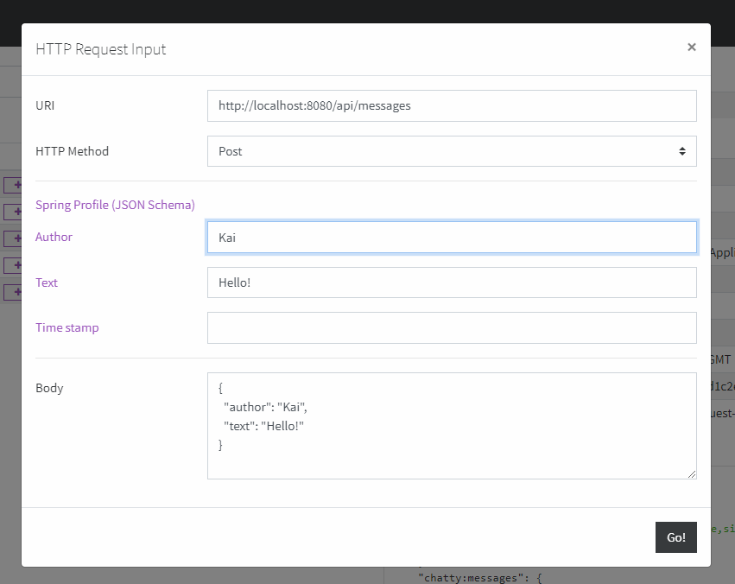Click the HTTP Request Input title
This screenshot has width=735, height=584.
pyautogui.click(x=101, y=49)
